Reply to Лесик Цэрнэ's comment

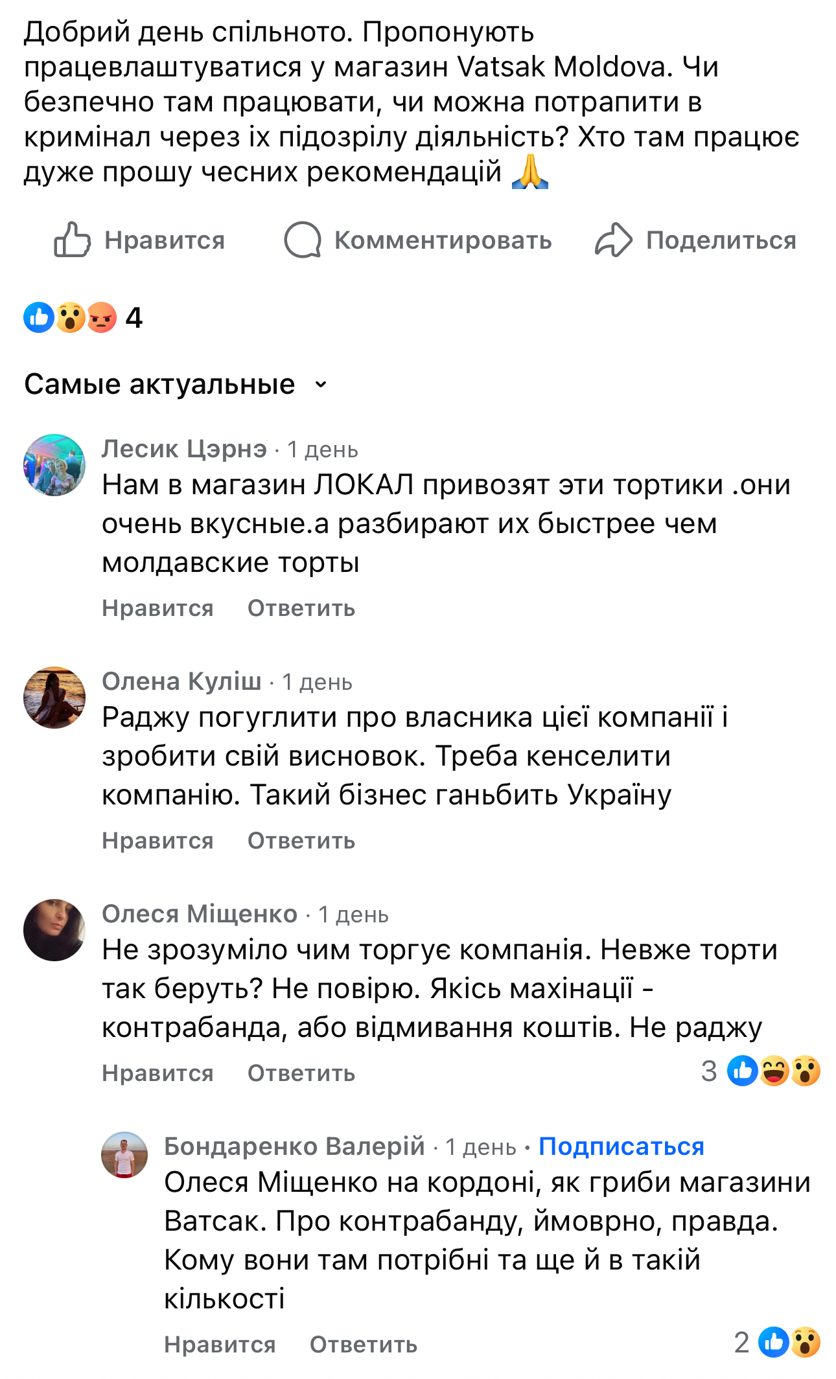301,609
